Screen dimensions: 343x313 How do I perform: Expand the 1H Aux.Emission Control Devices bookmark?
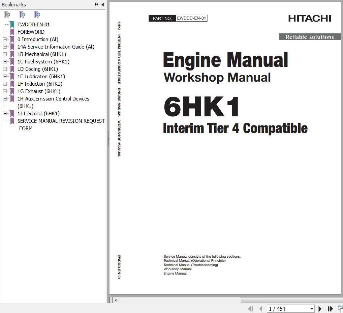[x=5, y=99]
